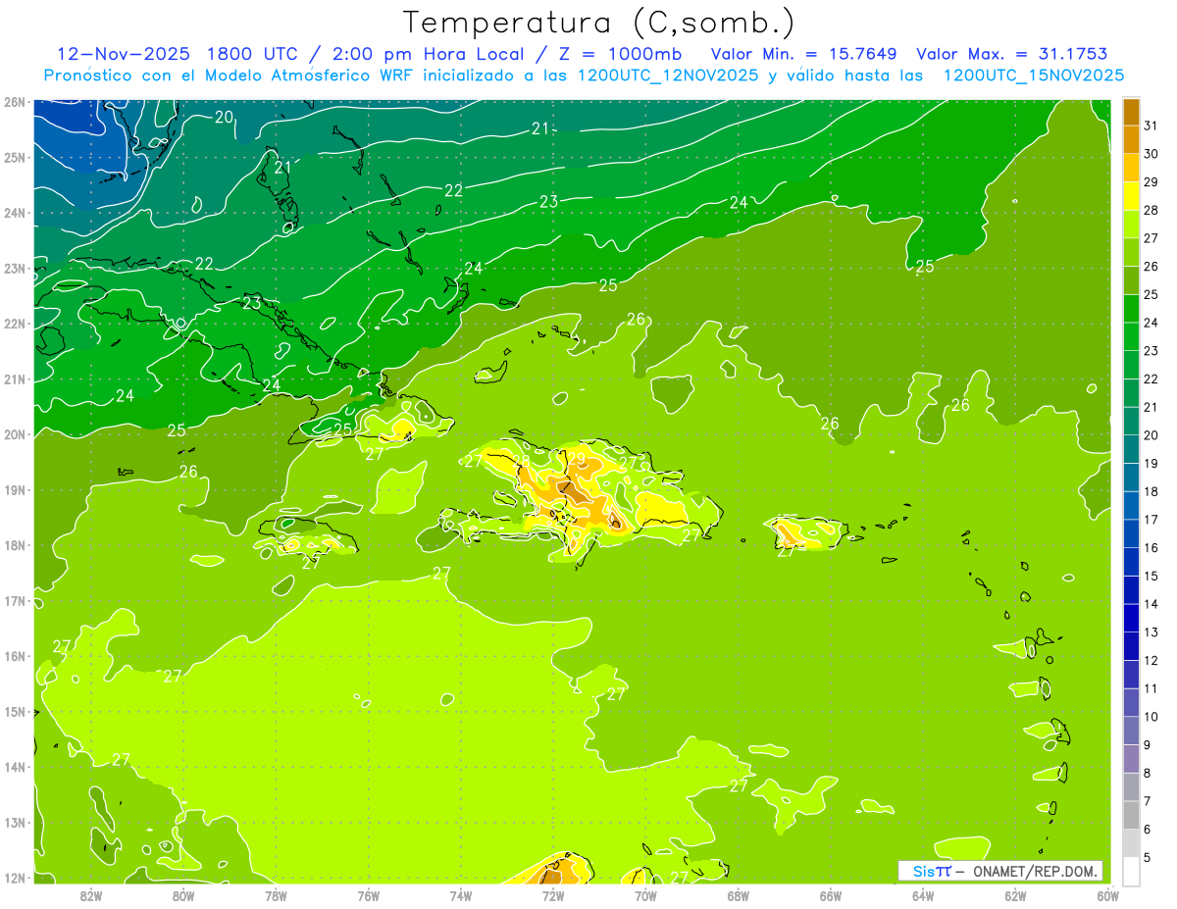The width and height of the screenshot is (1177, 909).
Task: Click the brown color bar segment above 31
Action: [x=1131, y=112]
